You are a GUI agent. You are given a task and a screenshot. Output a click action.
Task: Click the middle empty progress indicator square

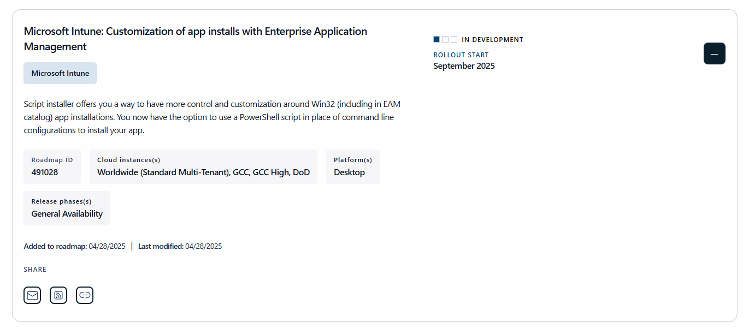point(445,39)
